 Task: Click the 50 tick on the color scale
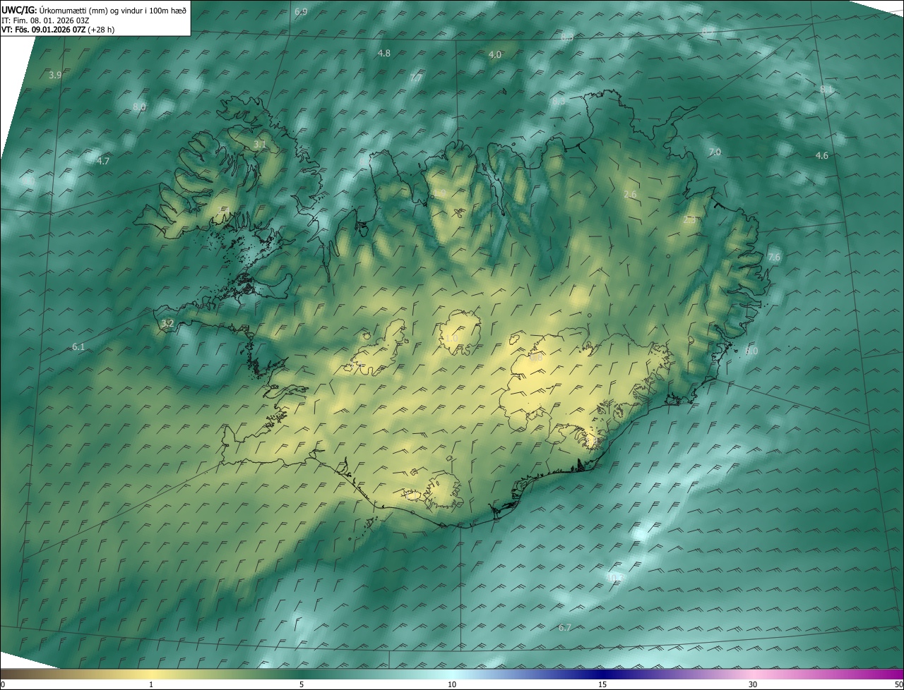[898, 684]
